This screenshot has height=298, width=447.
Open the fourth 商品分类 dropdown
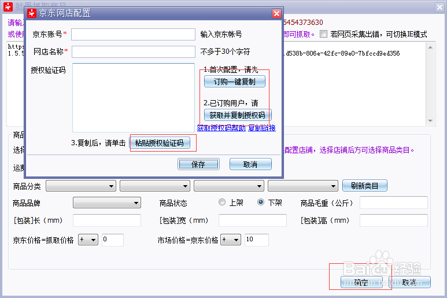pos(303,186)
